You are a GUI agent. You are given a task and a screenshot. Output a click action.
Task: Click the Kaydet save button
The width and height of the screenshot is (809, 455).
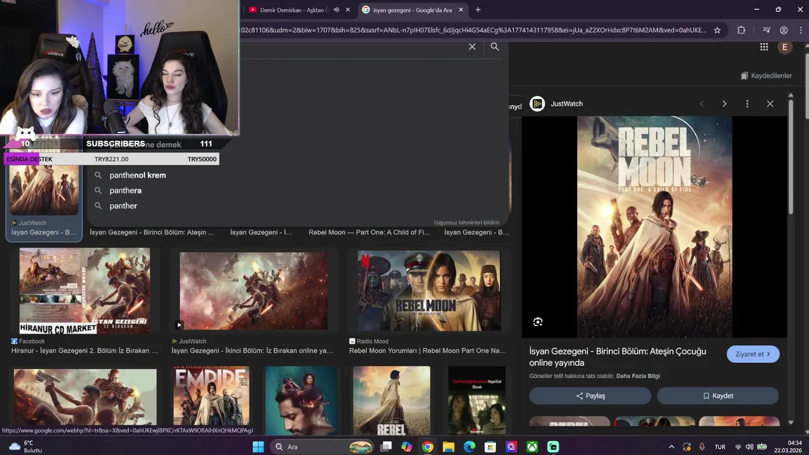718,396
